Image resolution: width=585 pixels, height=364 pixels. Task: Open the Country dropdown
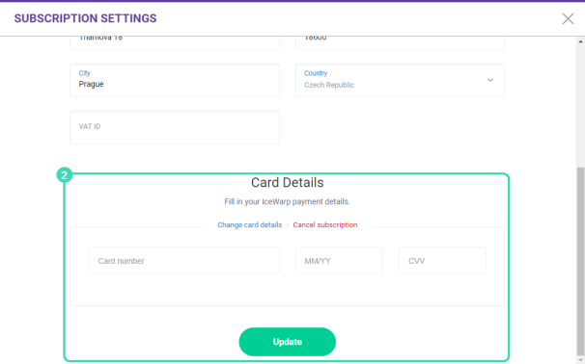tap(400, 80)
